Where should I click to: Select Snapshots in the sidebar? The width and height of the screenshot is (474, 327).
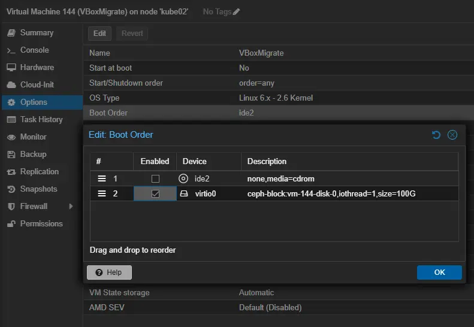(x=38, y=189)
